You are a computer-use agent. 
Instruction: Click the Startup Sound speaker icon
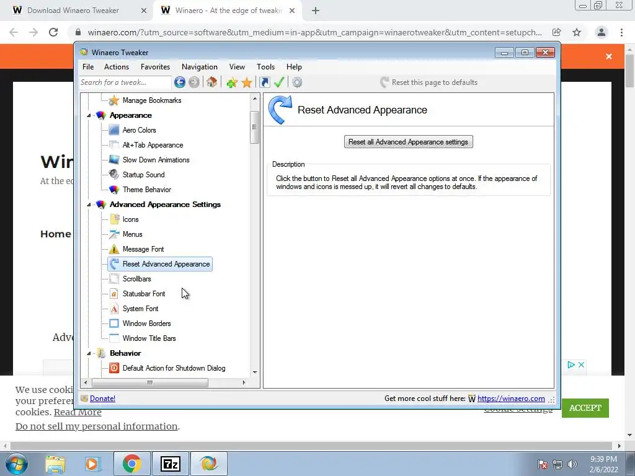point(114,174)
